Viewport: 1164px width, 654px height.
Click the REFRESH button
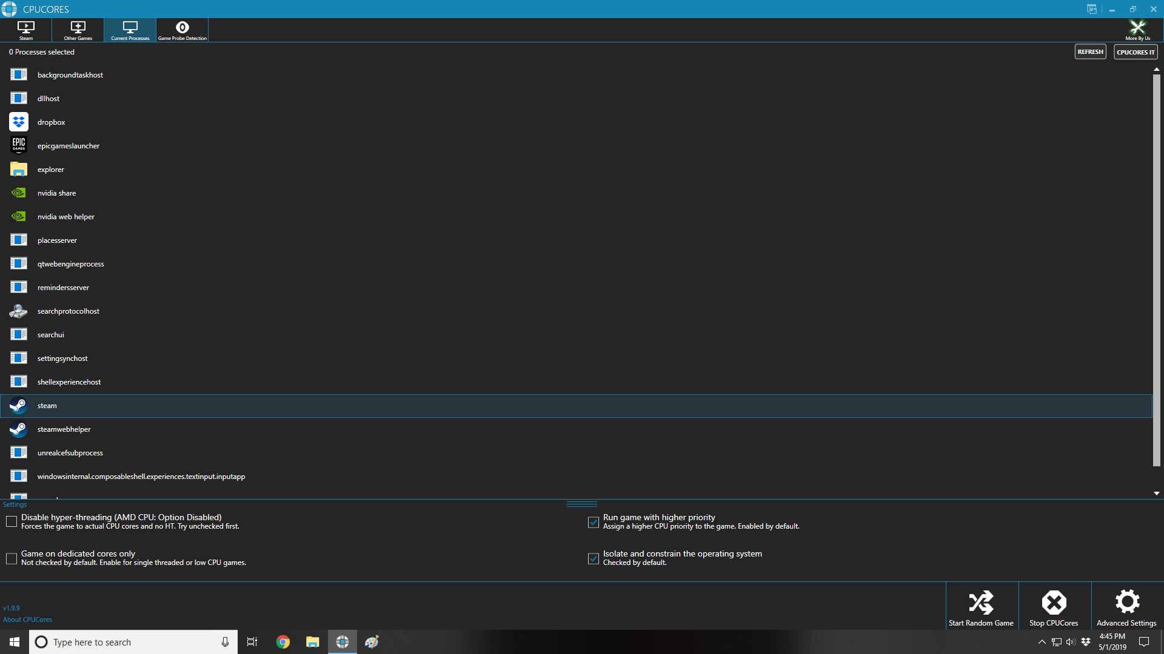(x=1089, y=52)
